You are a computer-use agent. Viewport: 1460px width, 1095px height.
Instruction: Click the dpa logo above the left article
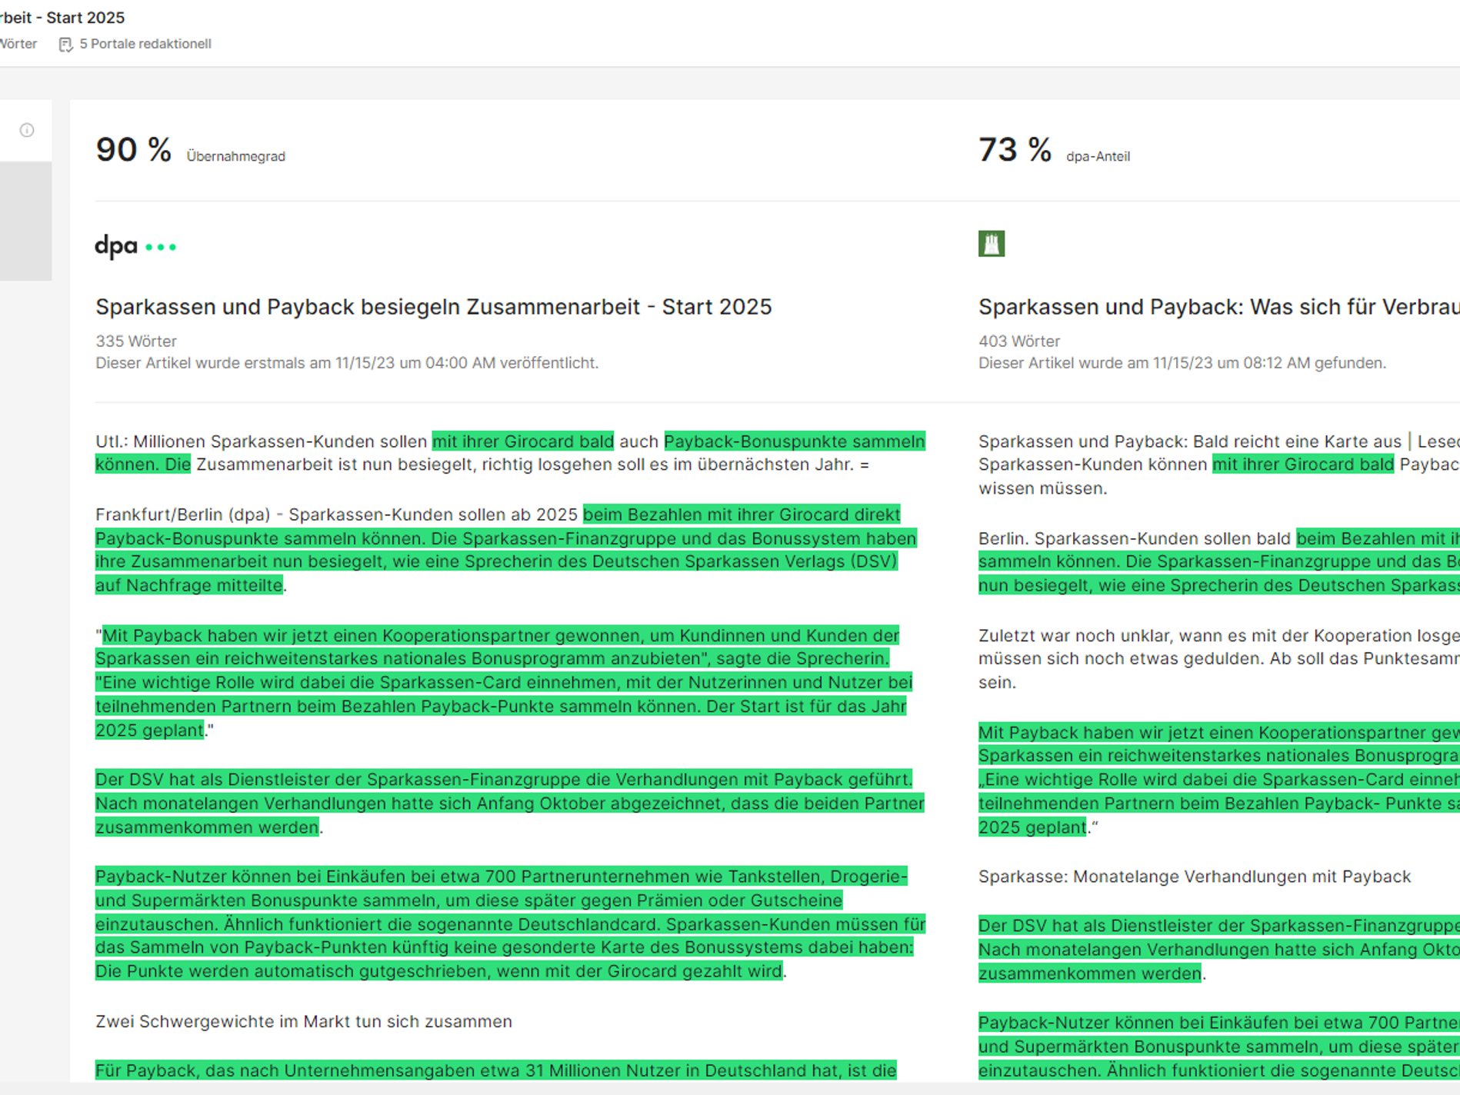135,247
